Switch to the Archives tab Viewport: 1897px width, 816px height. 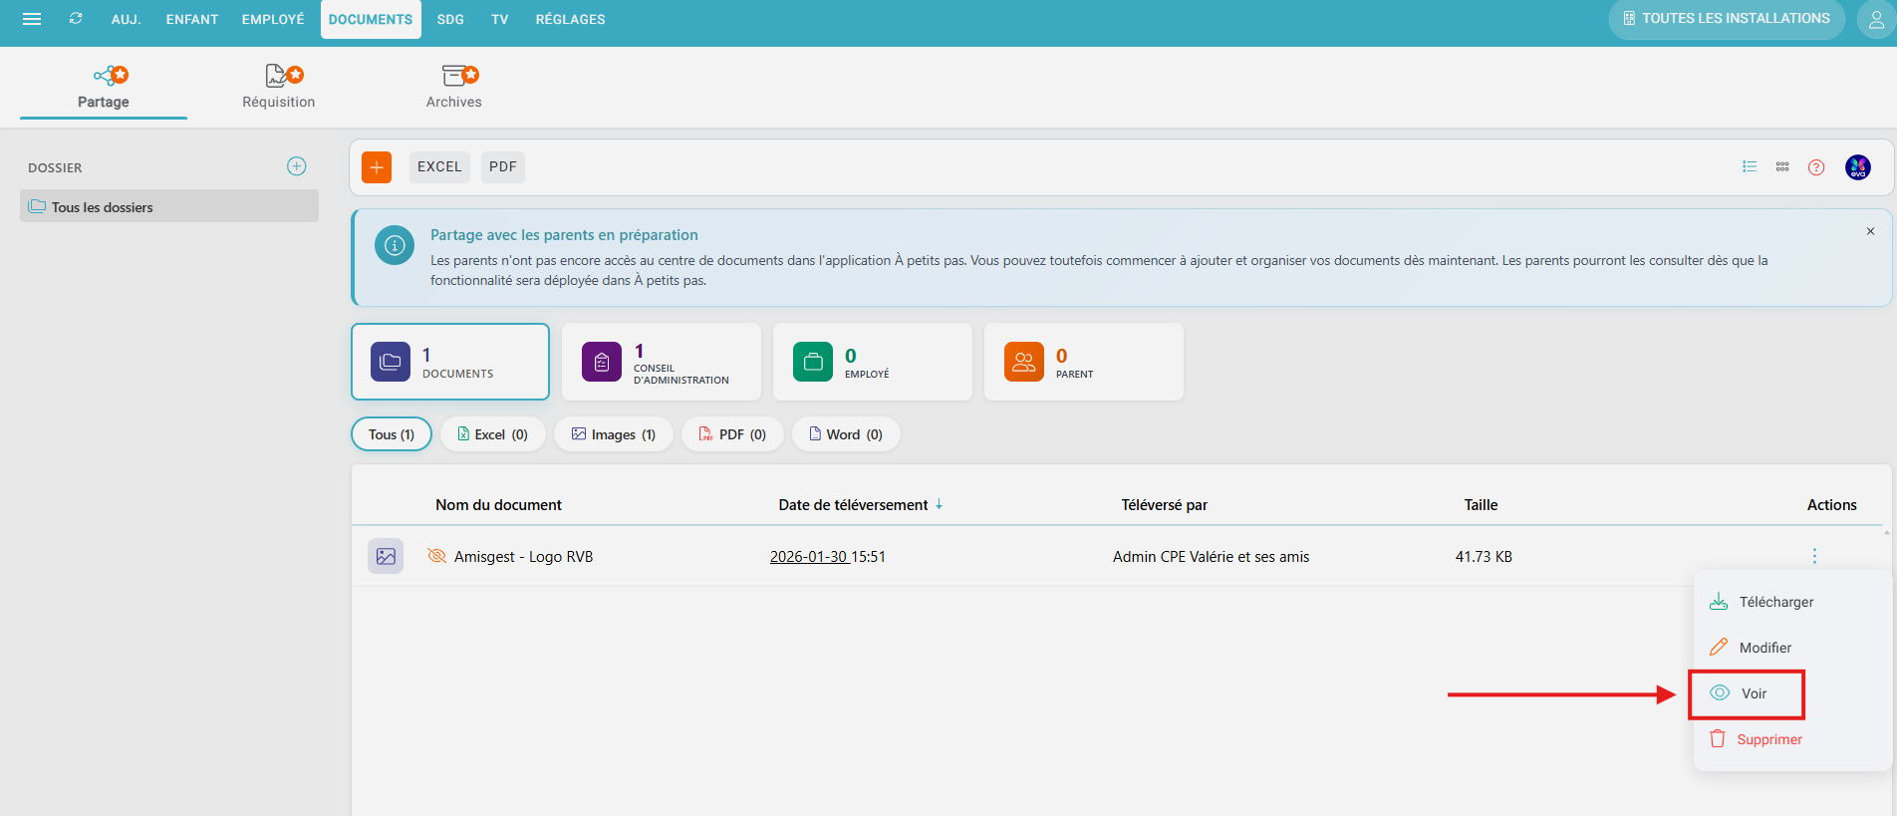[x=453, y=87]
